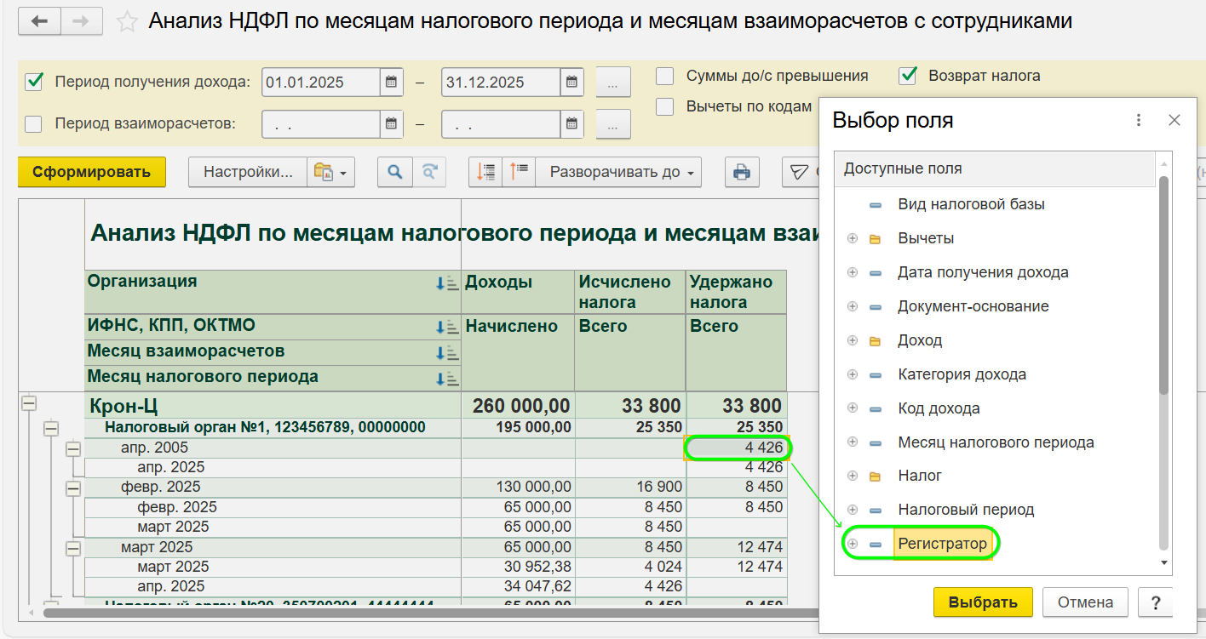Click the income period end date field 31.12.2025
The height and width of the screenshot is (639, 1206).
(501, 83)
